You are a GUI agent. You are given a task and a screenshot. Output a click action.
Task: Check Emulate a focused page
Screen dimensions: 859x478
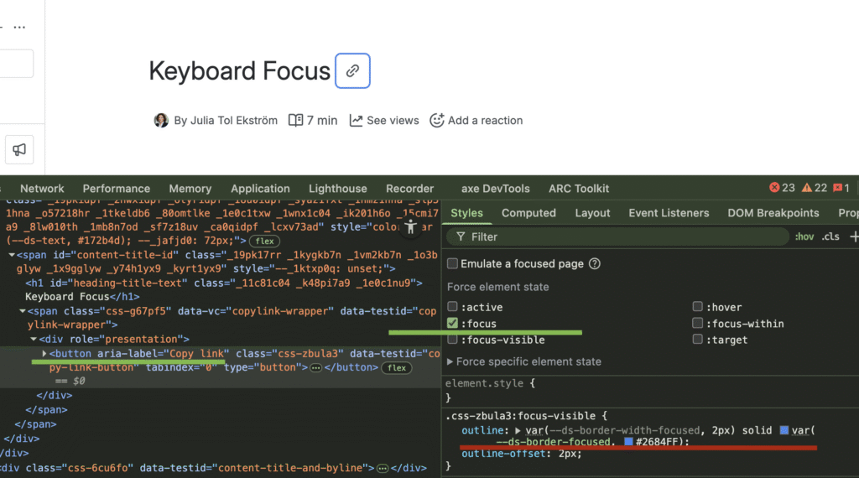tap(453, 263)
